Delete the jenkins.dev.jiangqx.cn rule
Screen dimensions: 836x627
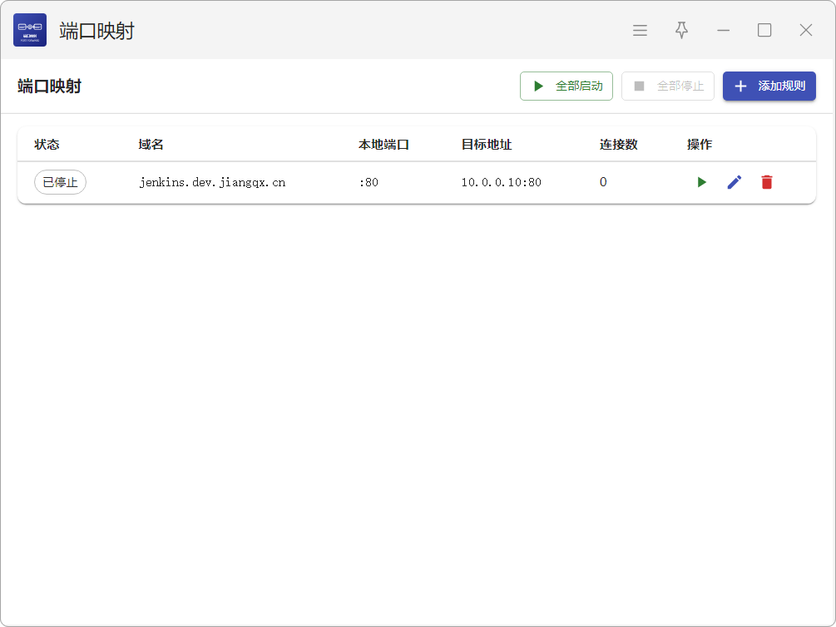(767, 182)
